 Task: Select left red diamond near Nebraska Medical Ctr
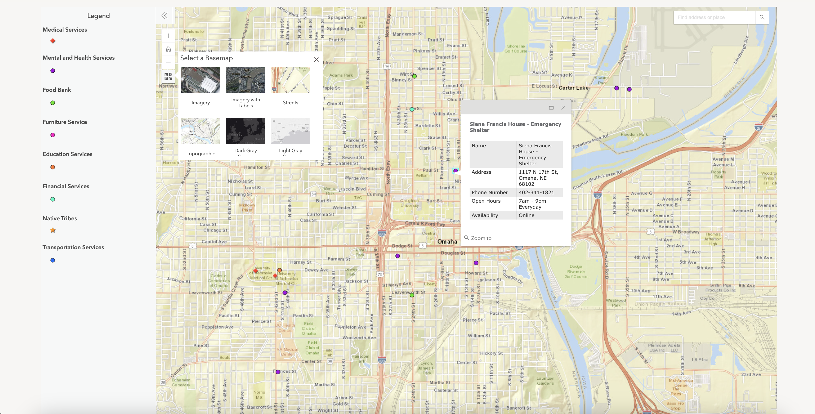[256, 271]
